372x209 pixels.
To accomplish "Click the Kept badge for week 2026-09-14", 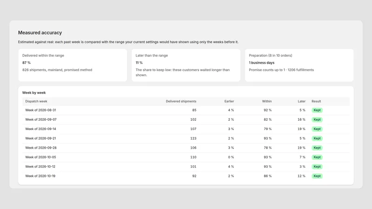I will click(x=317, y=129).
